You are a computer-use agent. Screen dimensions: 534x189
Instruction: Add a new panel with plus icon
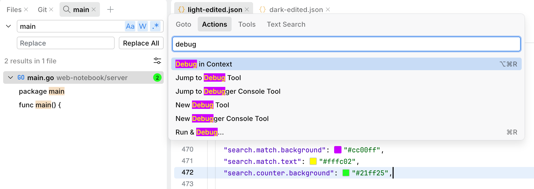(x=110, y=10)
